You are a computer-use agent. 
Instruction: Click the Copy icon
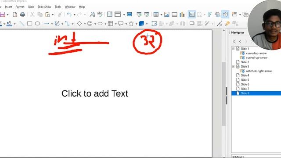[40, 14]
